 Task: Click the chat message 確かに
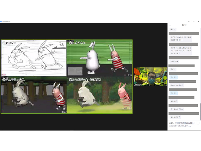tap(173, 29)
